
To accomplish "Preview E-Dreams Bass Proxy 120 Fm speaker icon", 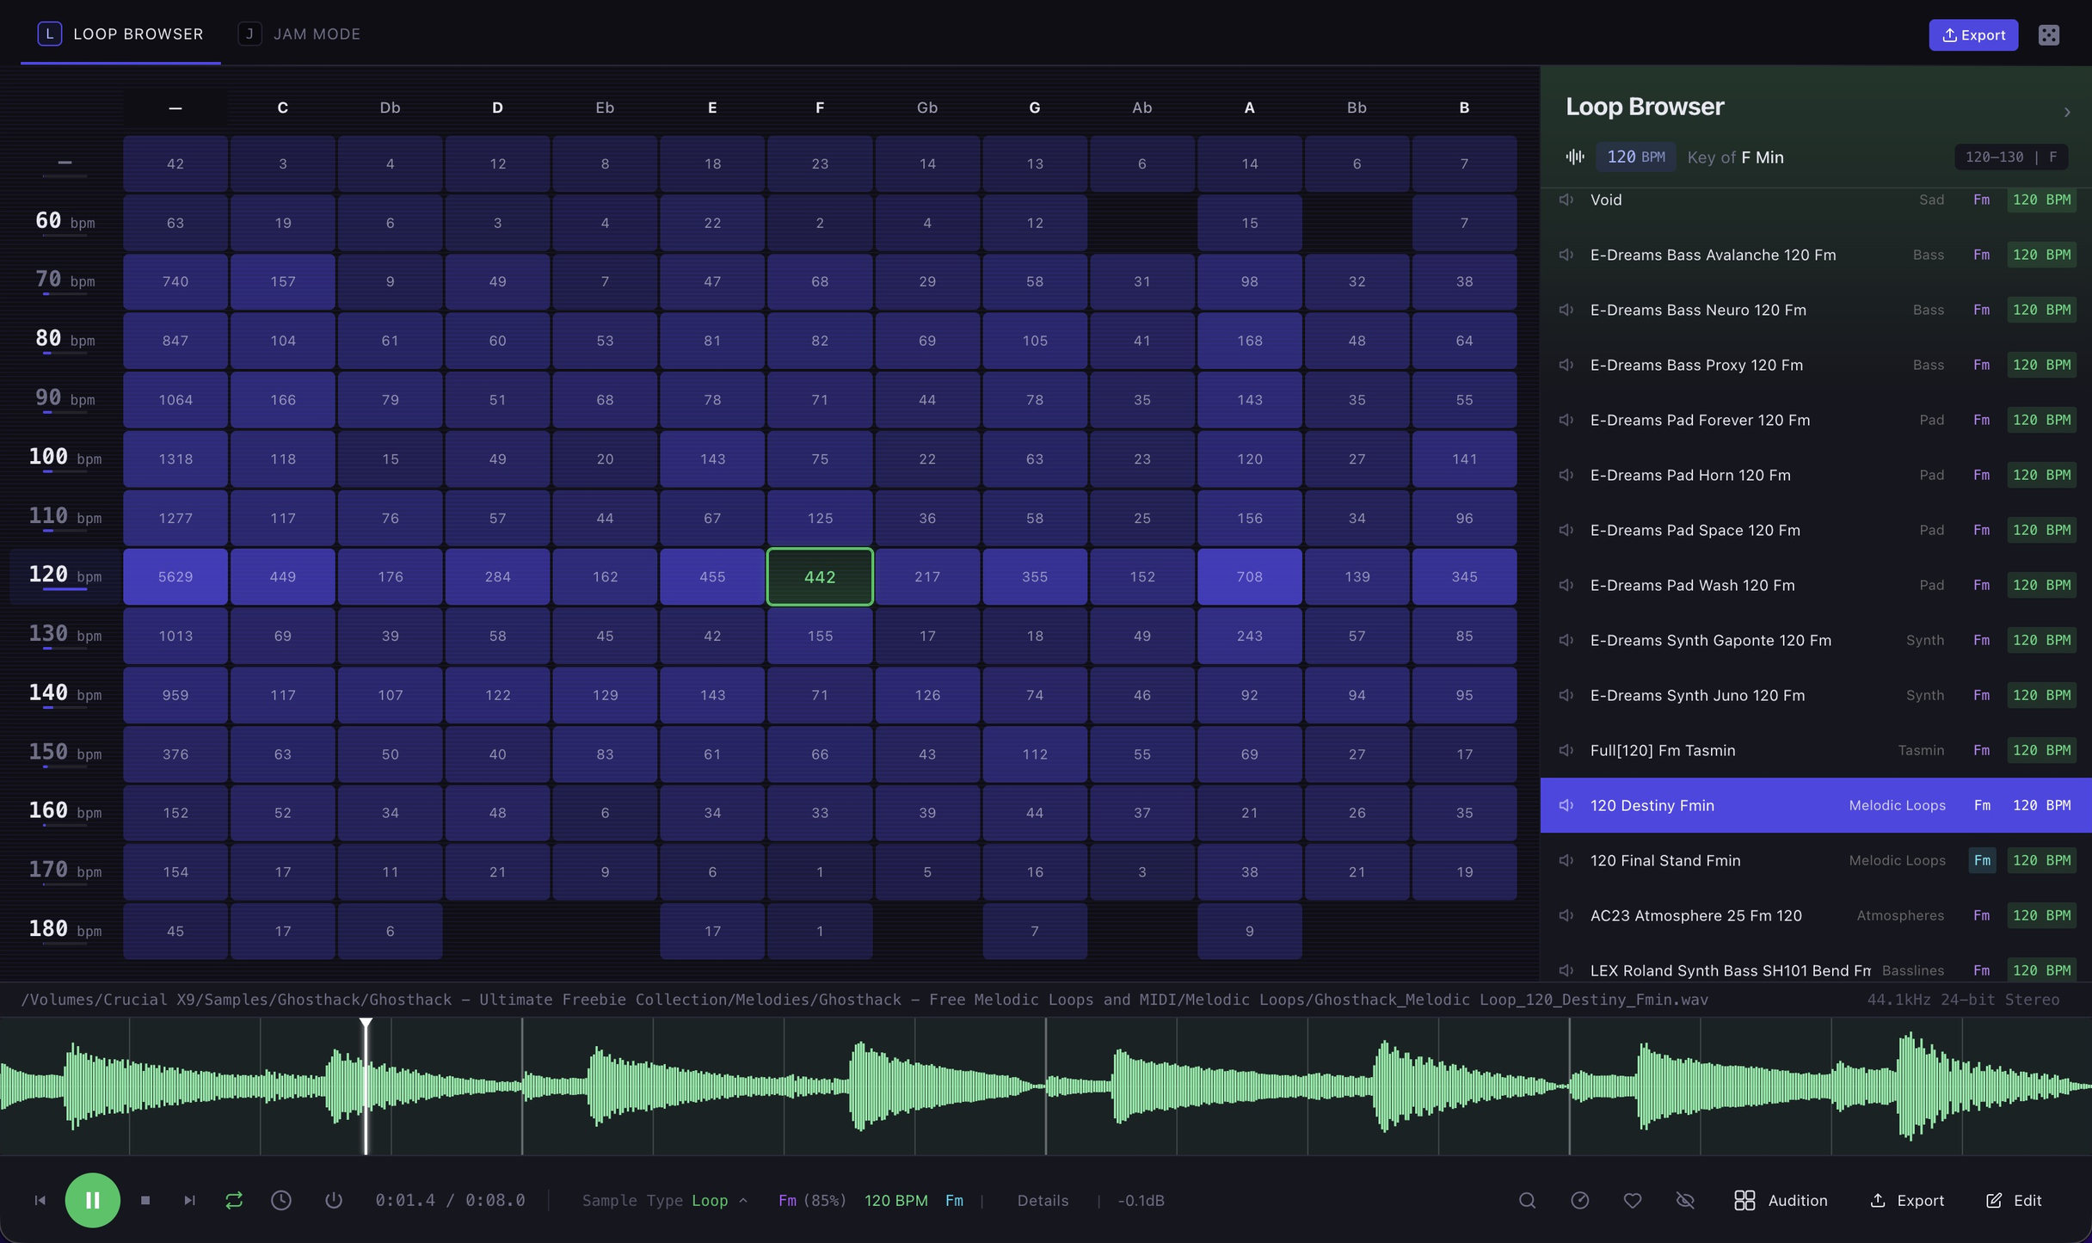I will tap(1566, 365).
